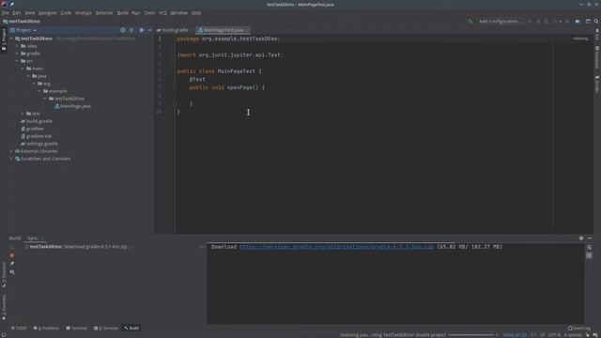Screen dimensions: 601x338
Task: Expand the .idea folder
Action: click(17, 46)
